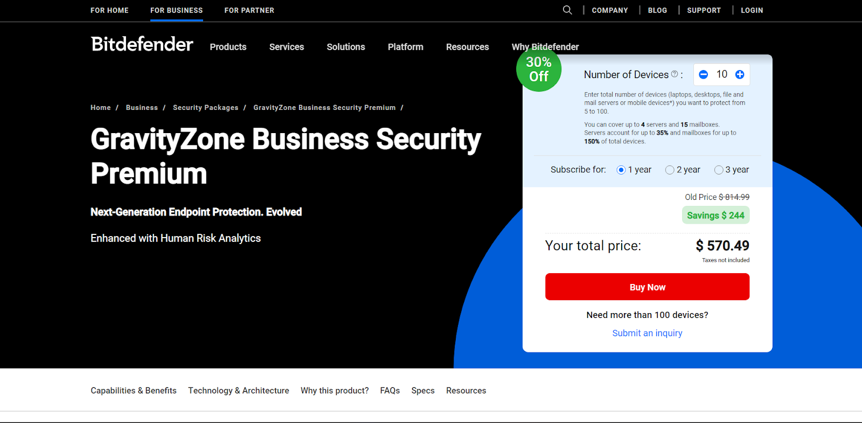This screenshot has height=423, width=862.
Task: Open the Products menu
Action: 228,47
